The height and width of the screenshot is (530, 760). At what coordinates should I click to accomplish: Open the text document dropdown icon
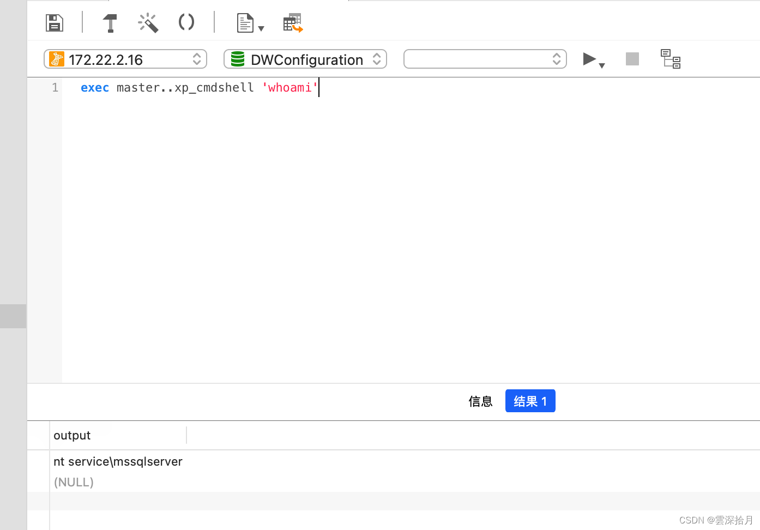(x=250, y=23)
